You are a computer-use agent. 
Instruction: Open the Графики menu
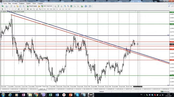21,4
